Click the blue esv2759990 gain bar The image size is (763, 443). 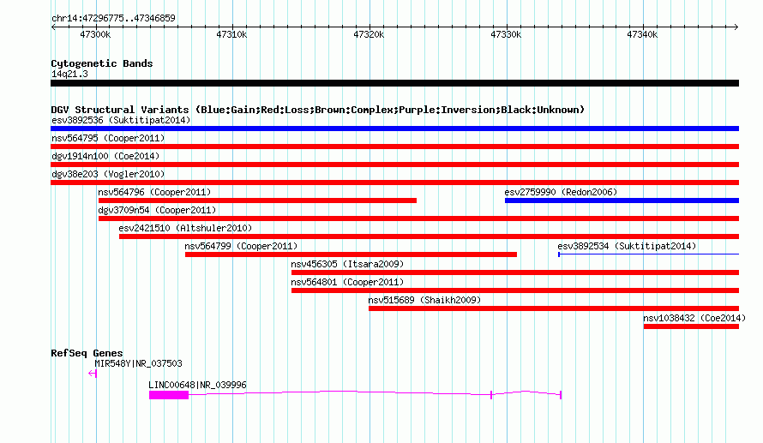pos(622,201)
